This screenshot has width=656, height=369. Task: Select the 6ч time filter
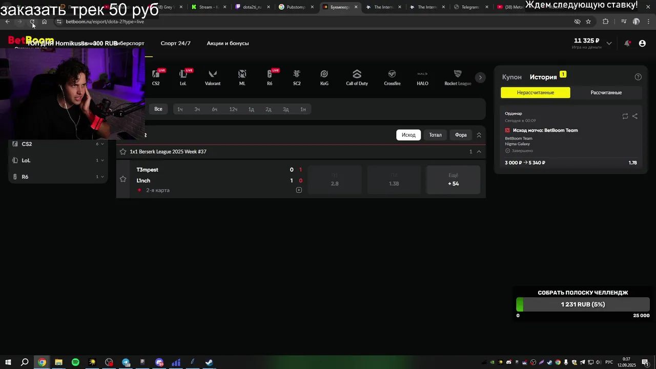tap(214, 109)
